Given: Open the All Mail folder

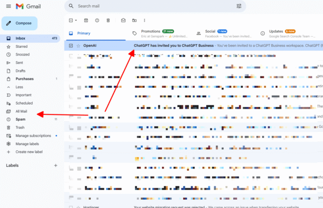Looking at the screenshot, I should point(21,111).
